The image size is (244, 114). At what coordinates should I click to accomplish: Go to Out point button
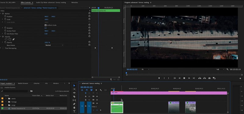point(194,78)
